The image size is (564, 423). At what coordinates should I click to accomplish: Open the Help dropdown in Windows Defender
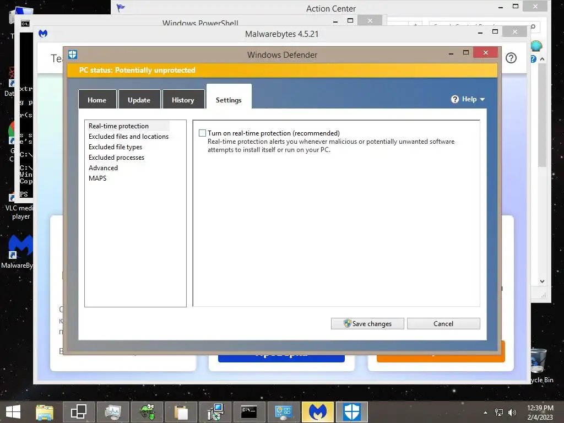click(468, 99)
